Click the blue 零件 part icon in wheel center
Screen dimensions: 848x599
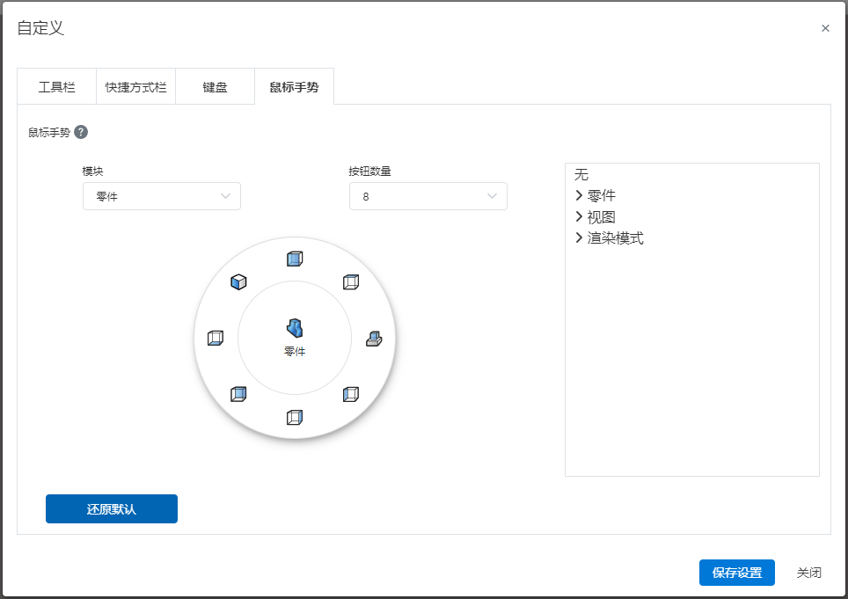pos(295,328)
